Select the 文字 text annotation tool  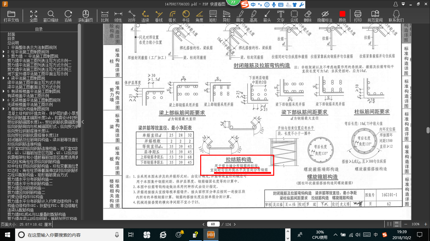280,16
